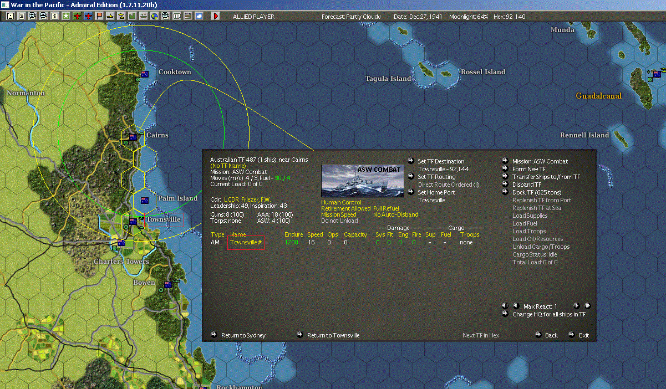Image resolution: width=666 pixels, height=389 pixels.
Task: Click the arrow beside Form New TF
Action: pyautogui.click(x=505, y=169)
